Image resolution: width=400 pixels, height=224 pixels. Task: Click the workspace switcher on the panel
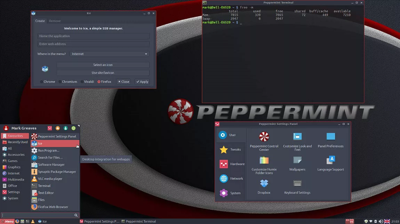click(x=350, y=222)
